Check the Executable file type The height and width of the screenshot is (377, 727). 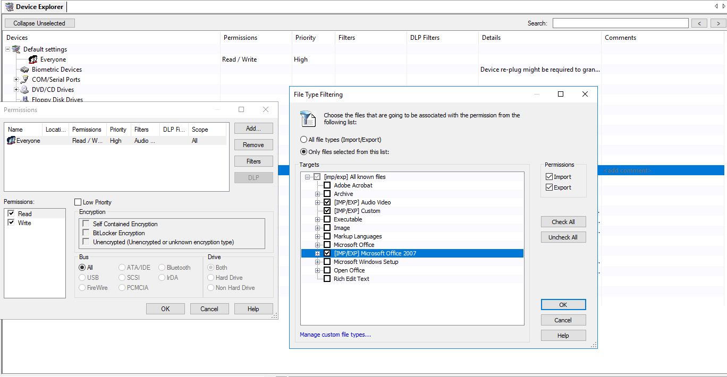(327, 219)
